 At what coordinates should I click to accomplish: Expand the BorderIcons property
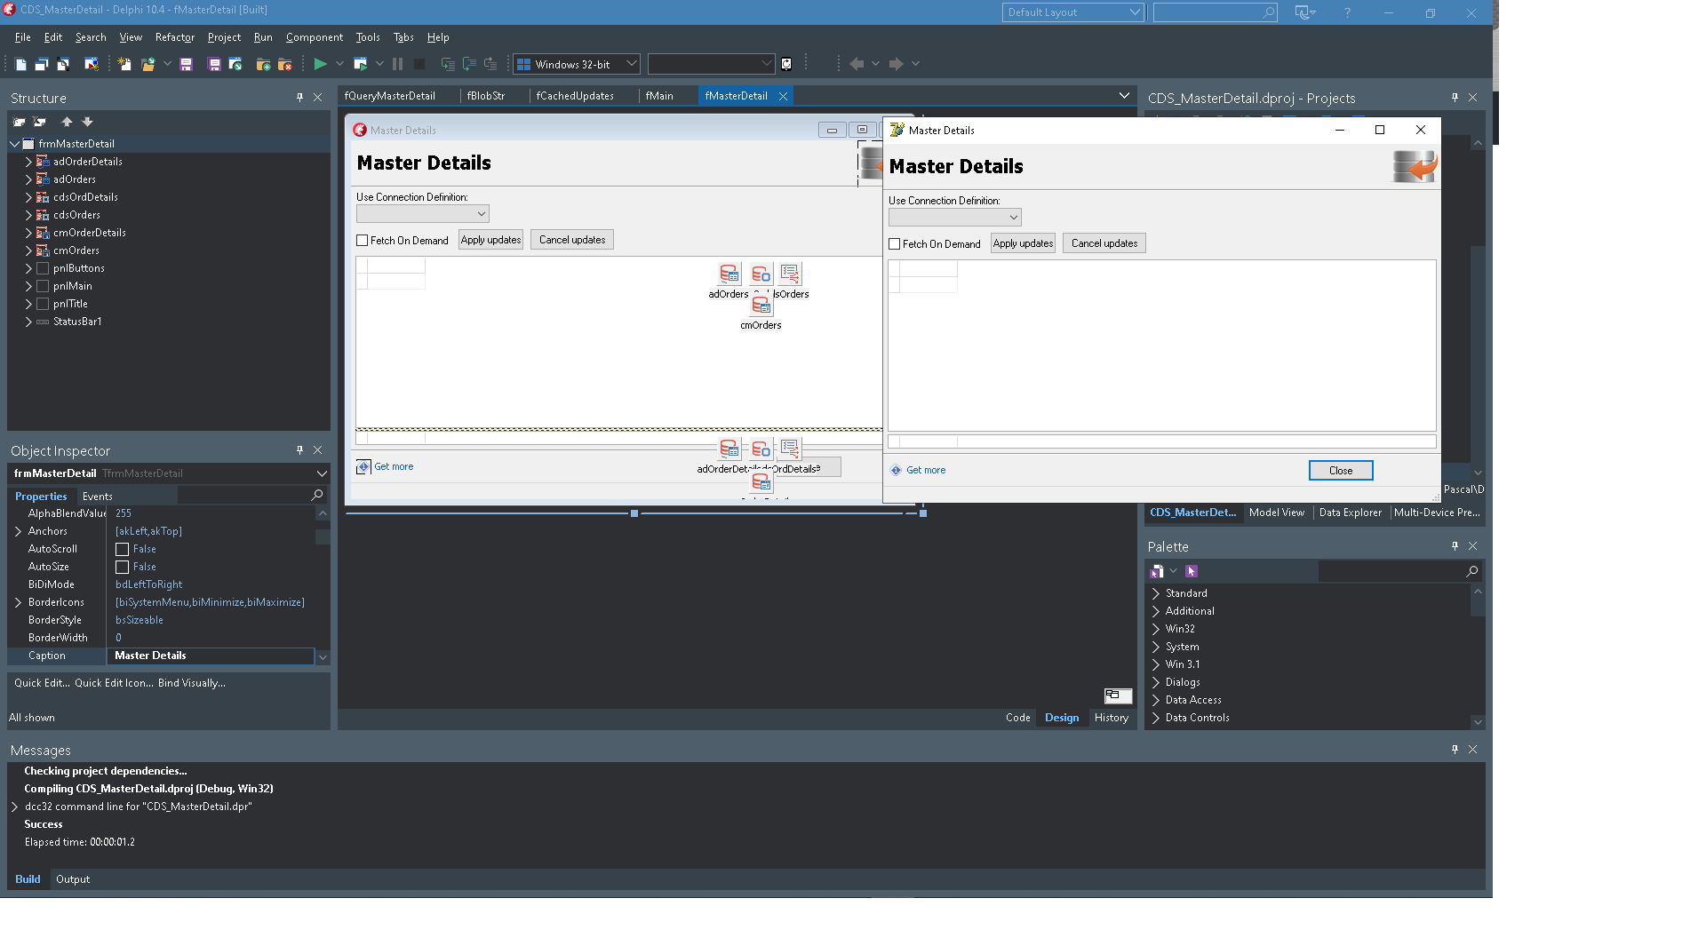[x=18, y=602]
